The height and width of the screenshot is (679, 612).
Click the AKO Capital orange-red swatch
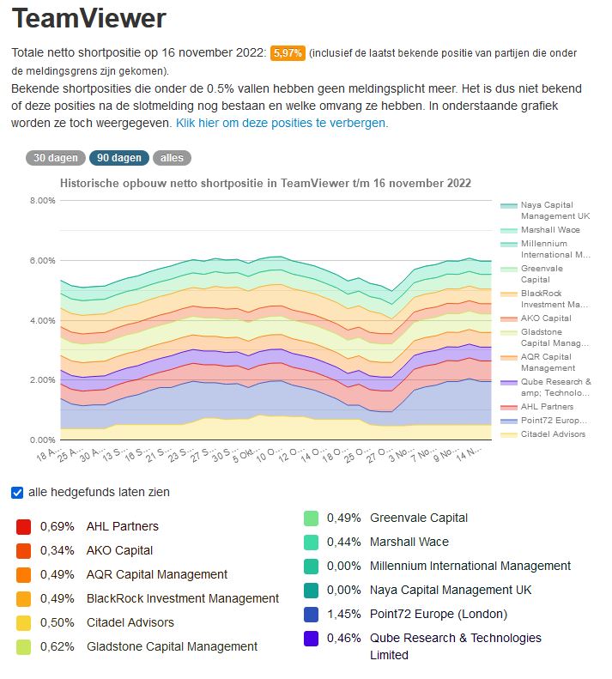pyautogui.click(x=24, y=550)
